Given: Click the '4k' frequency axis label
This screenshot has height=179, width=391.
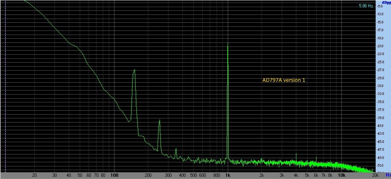Looking at the screenshot, I should [x=296, y=175].
